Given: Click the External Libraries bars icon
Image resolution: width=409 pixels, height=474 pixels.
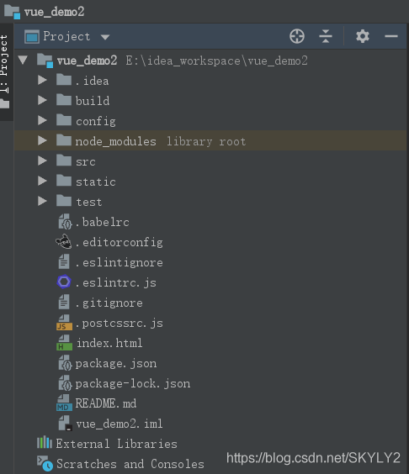Looking at the screenshot, I should pos(45,443).
